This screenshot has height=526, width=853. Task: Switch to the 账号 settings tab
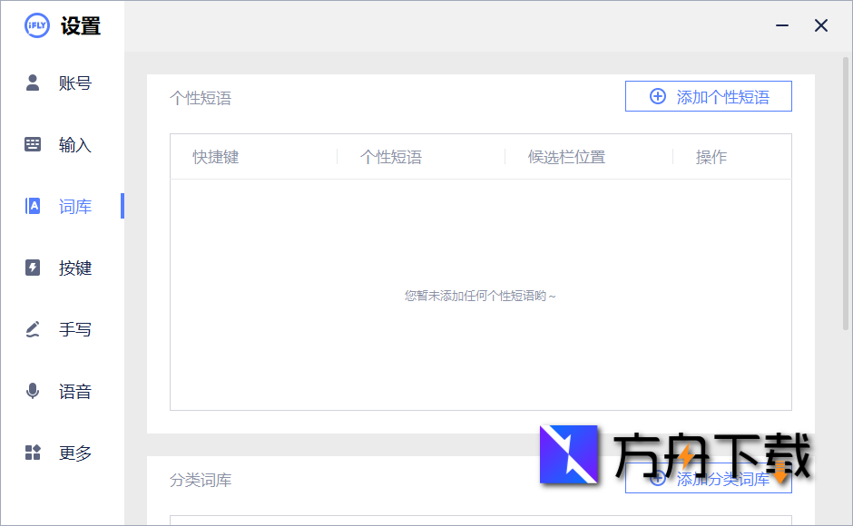pyautogui.click(x=76, y=83)
